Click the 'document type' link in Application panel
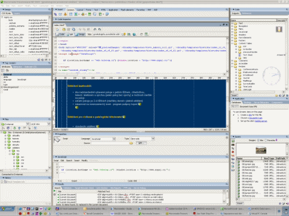The image size is (289, 216). point(255,118)
